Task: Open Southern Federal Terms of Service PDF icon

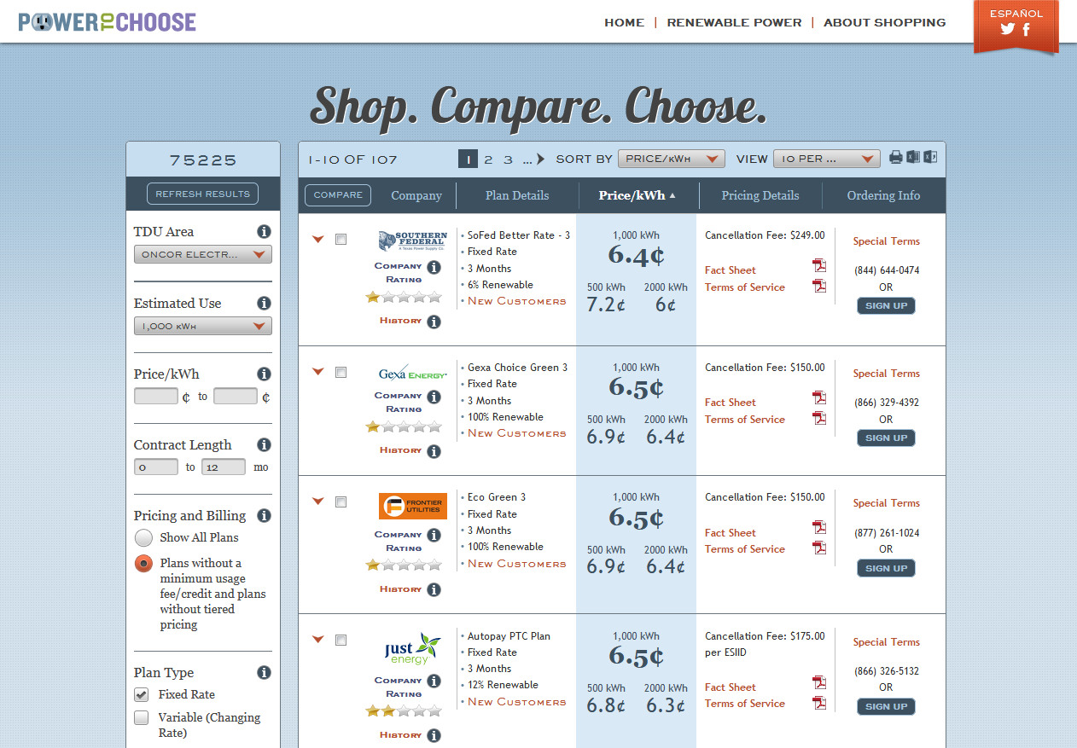Action: tap(819, 286)
